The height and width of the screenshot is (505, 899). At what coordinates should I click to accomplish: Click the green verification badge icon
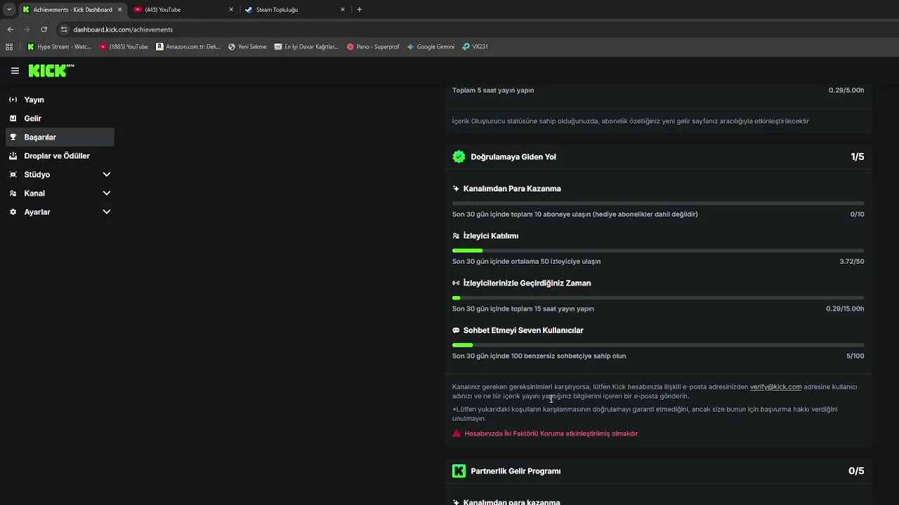click(x=459, y=157)
